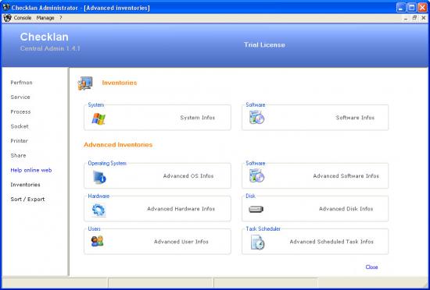This screenshot has height=290, width=430.
Task: Open the ? help menu
Action: pos(61,18)
